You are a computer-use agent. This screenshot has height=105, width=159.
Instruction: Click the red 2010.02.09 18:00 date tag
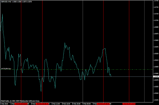(129, 104)
